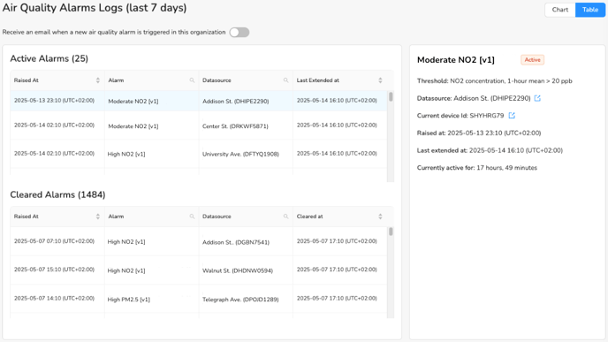
Task: Sort Cleared Alarms by Raised At
Action: click(98, 217)
